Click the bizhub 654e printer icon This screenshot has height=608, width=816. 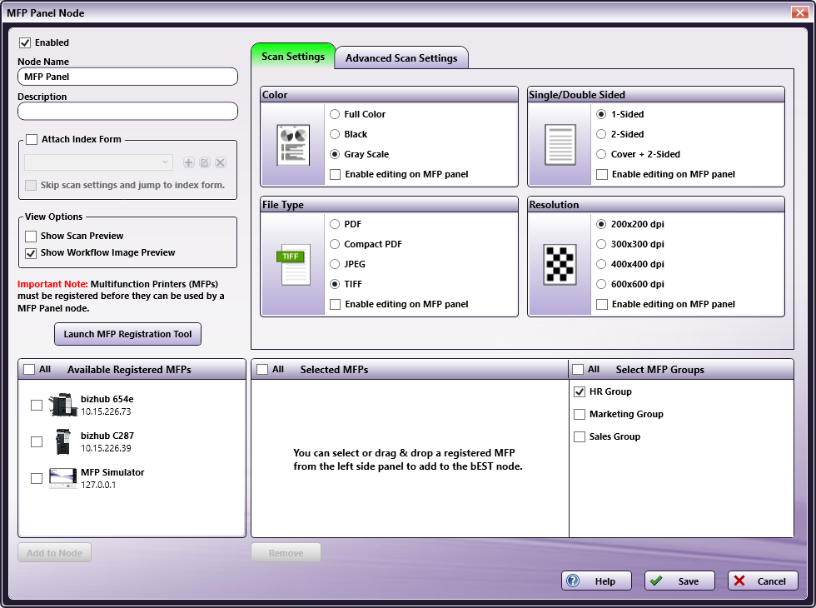tap(62, 406)
